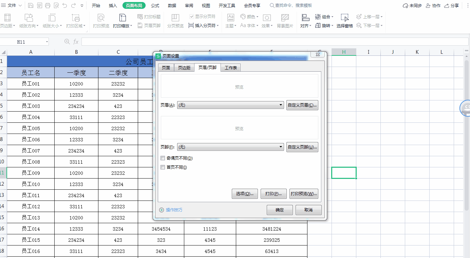
Task: Click the 未同步 cloud sync icon
Action: [x=412, y=5]
